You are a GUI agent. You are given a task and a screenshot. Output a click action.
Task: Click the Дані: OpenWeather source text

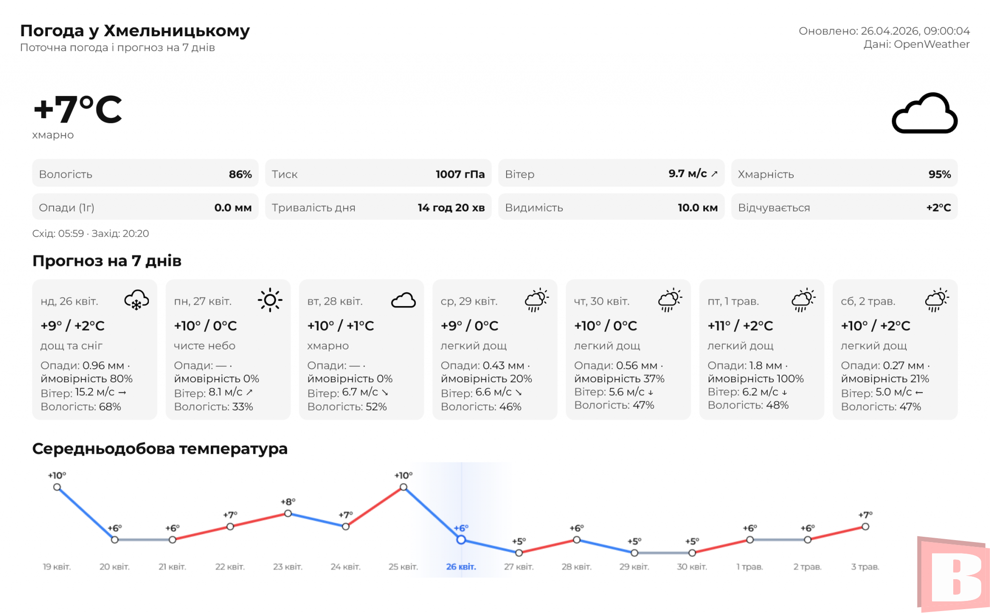pos(917,44)
